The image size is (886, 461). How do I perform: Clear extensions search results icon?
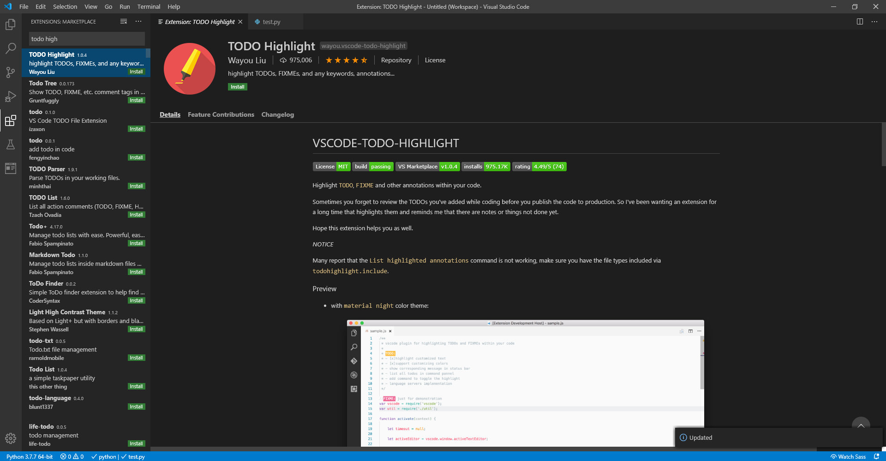[124, 22]
